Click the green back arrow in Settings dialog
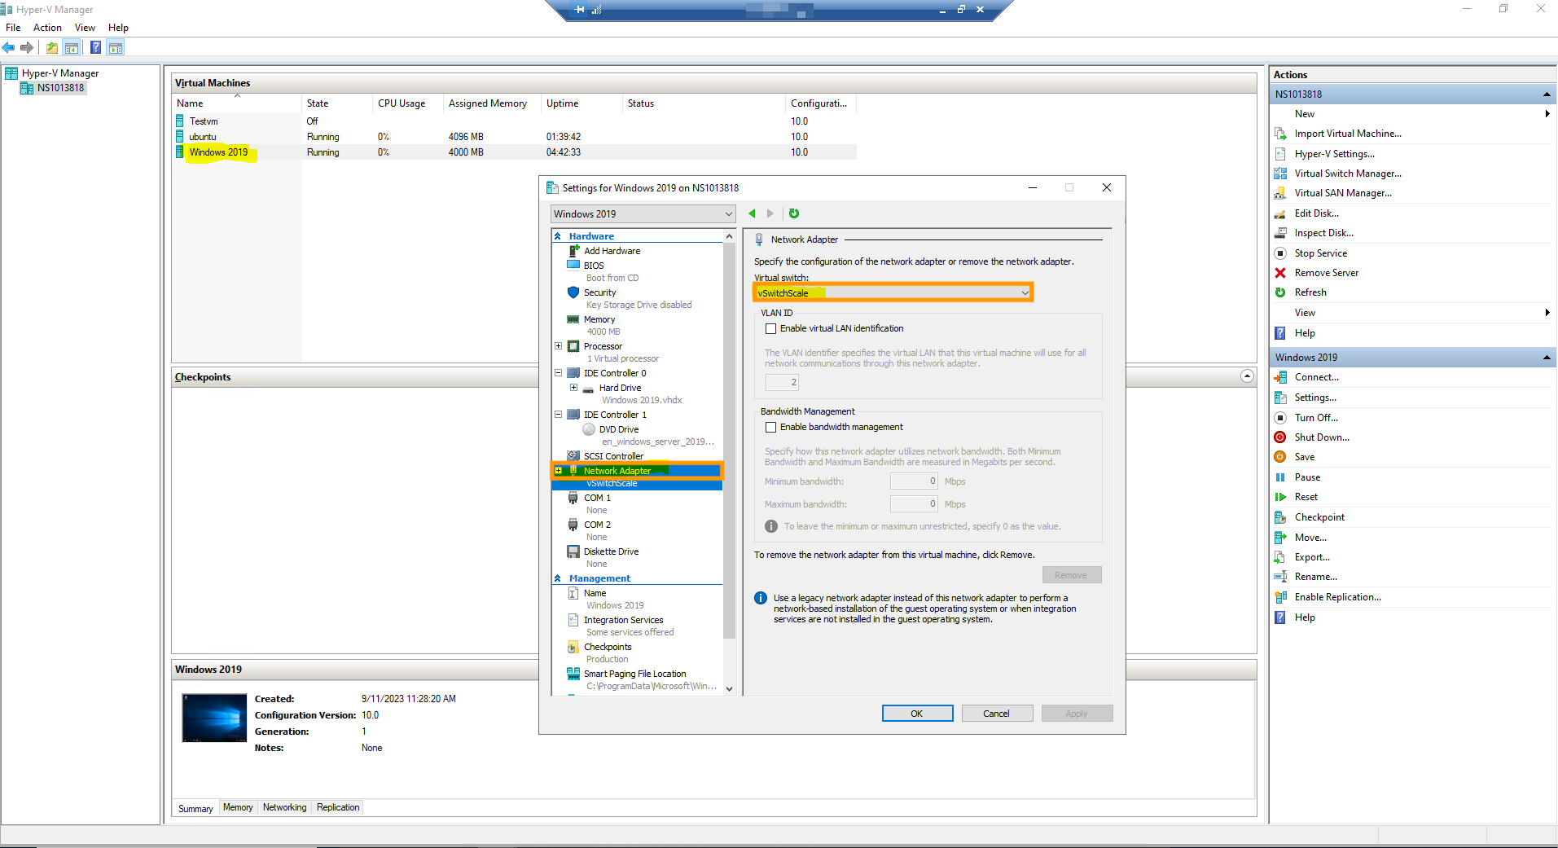 [752, 213]
